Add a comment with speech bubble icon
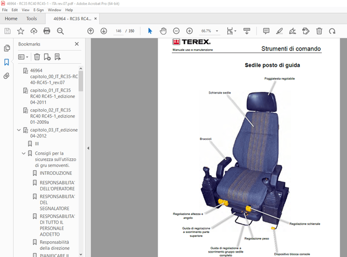 [x=266, y=31]
